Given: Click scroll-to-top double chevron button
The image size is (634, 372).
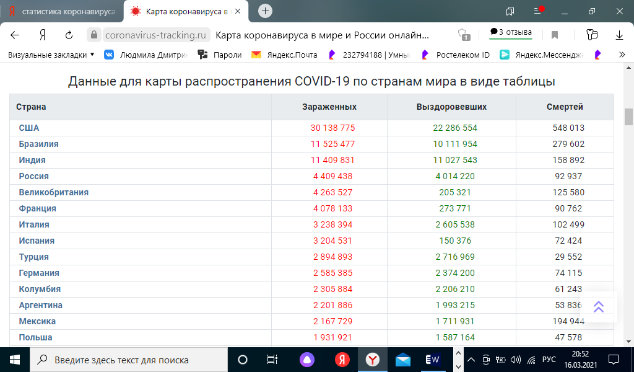Looking at the screenshot, I should coord(598,307).
